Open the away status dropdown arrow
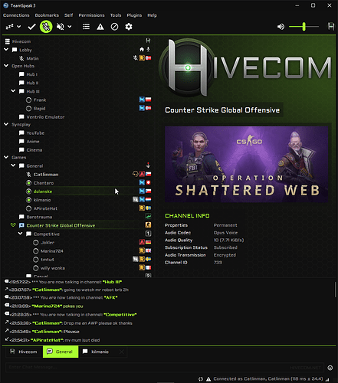Screen dimensions: 338x383 (x=19, y=26)
